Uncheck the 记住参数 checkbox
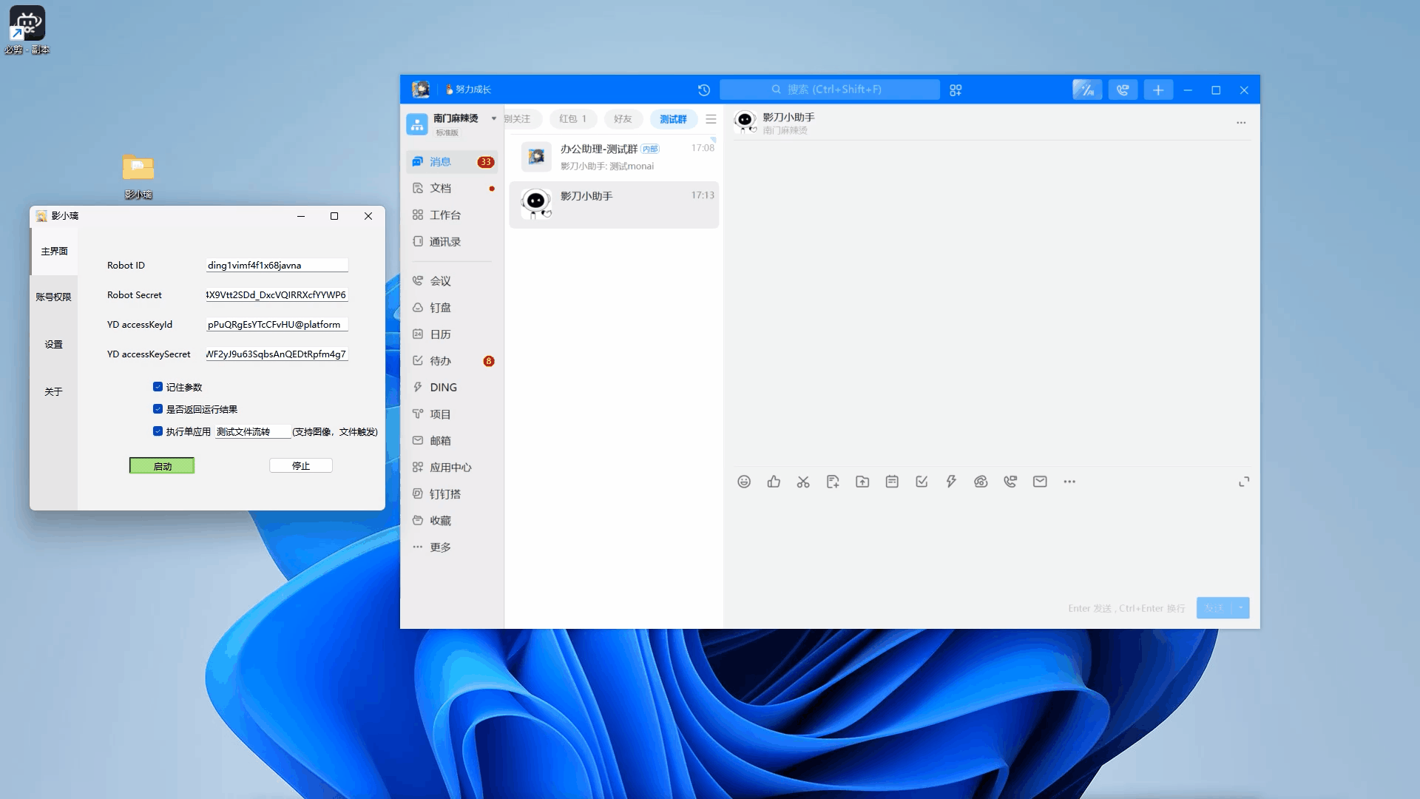This screenshot has width=1420, height=799. pos(158,387)
